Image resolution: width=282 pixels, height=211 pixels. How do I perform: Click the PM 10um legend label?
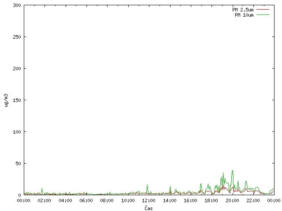coord(244,15)
